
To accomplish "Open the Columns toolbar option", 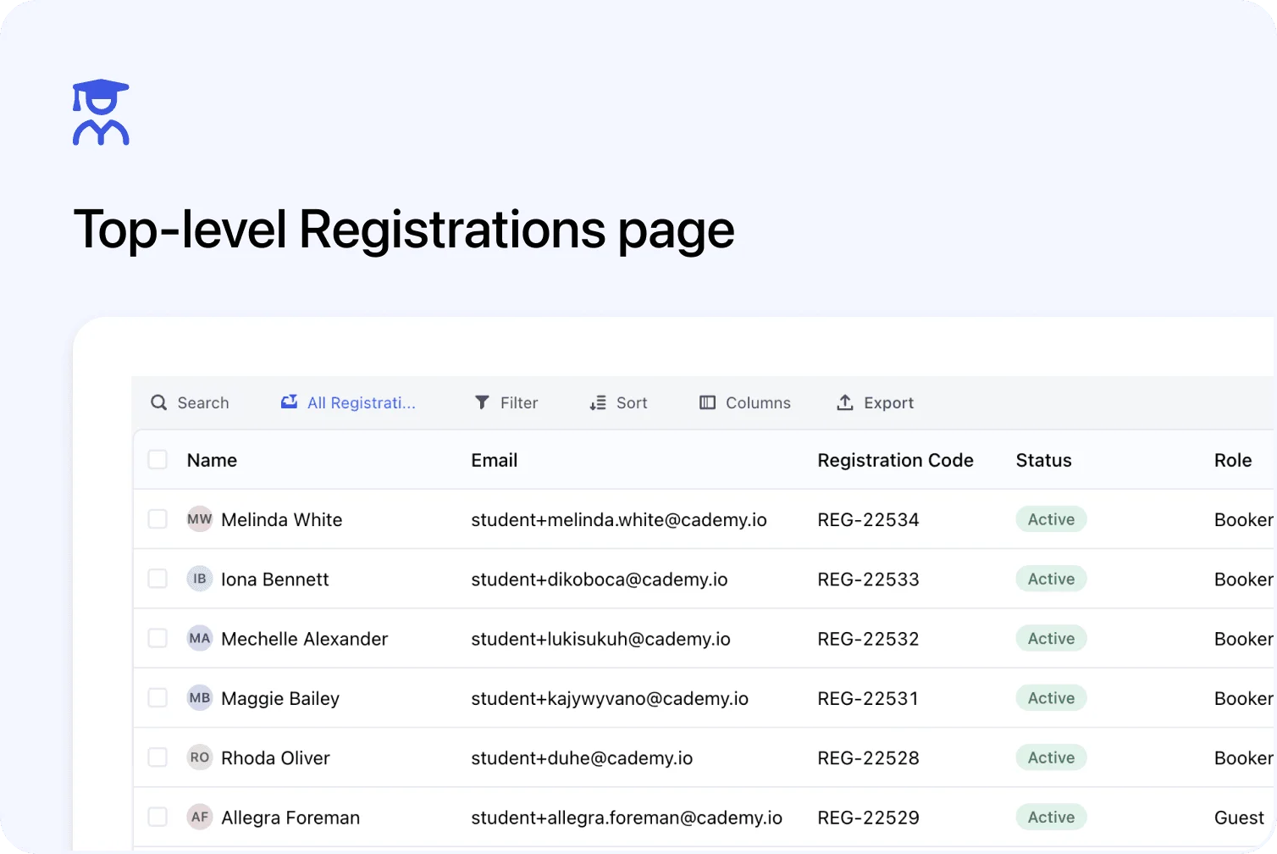I will point(745,402).
